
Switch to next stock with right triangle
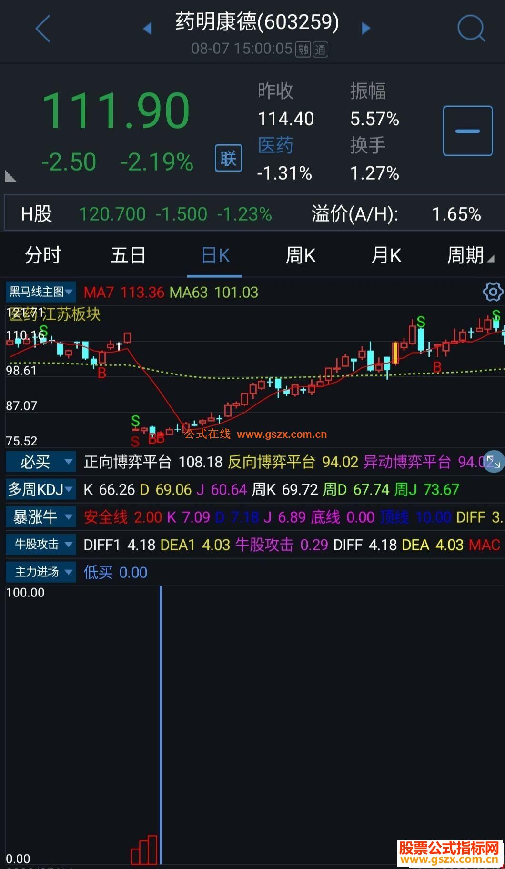point(366,29)
